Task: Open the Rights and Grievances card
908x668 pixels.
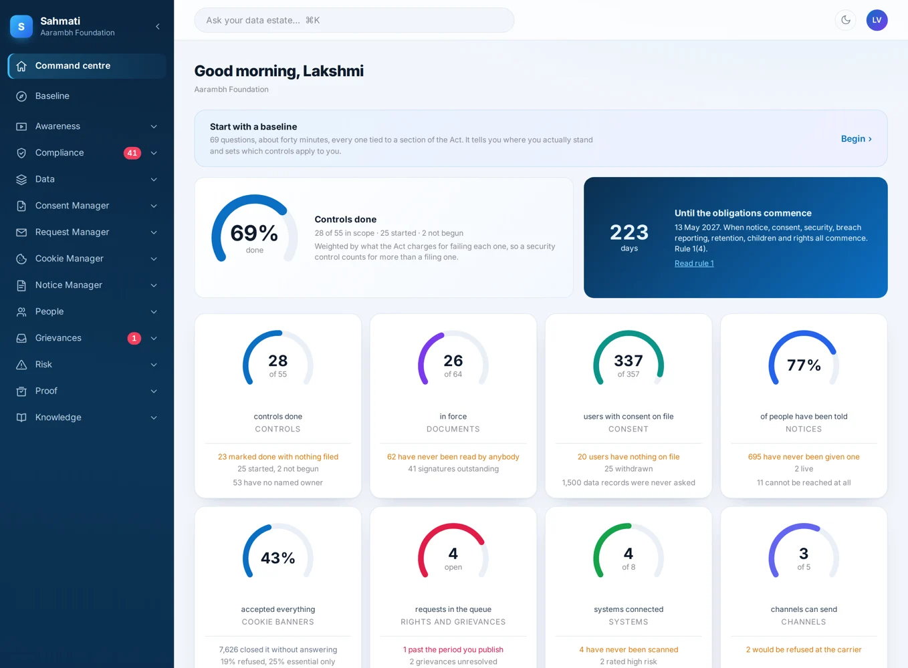Action: [453, 587]
